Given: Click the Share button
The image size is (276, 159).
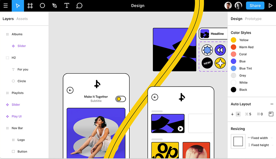Looking at the screenshot, I should [x=255, y=6].
